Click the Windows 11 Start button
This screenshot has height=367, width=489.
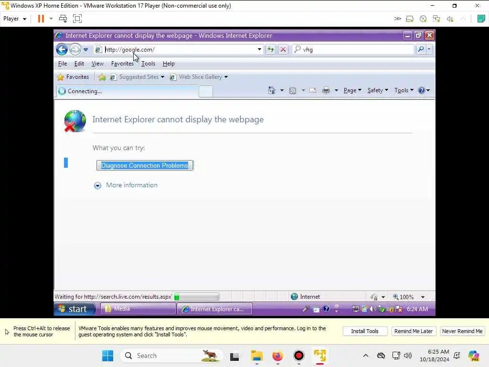[108, 356]
